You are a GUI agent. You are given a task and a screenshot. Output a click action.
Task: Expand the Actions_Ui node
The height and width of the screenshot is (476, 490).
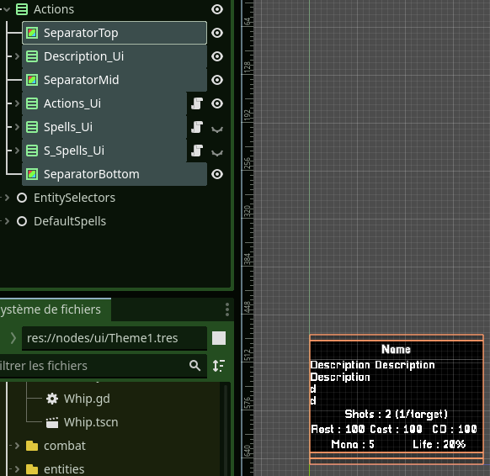(x=17, y=103)
